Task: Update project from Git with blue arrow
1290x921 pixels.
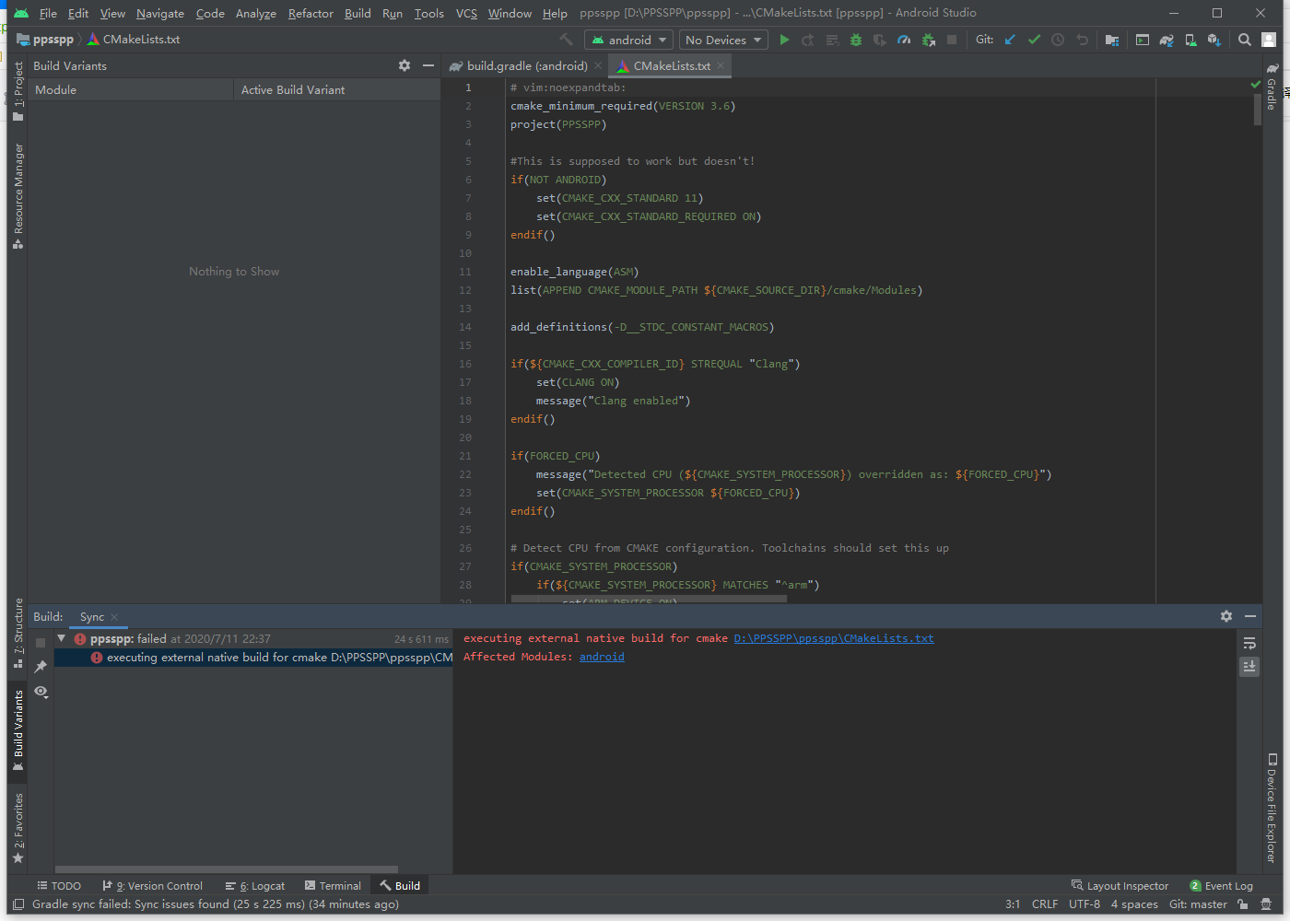Action: pos(1009,39)
